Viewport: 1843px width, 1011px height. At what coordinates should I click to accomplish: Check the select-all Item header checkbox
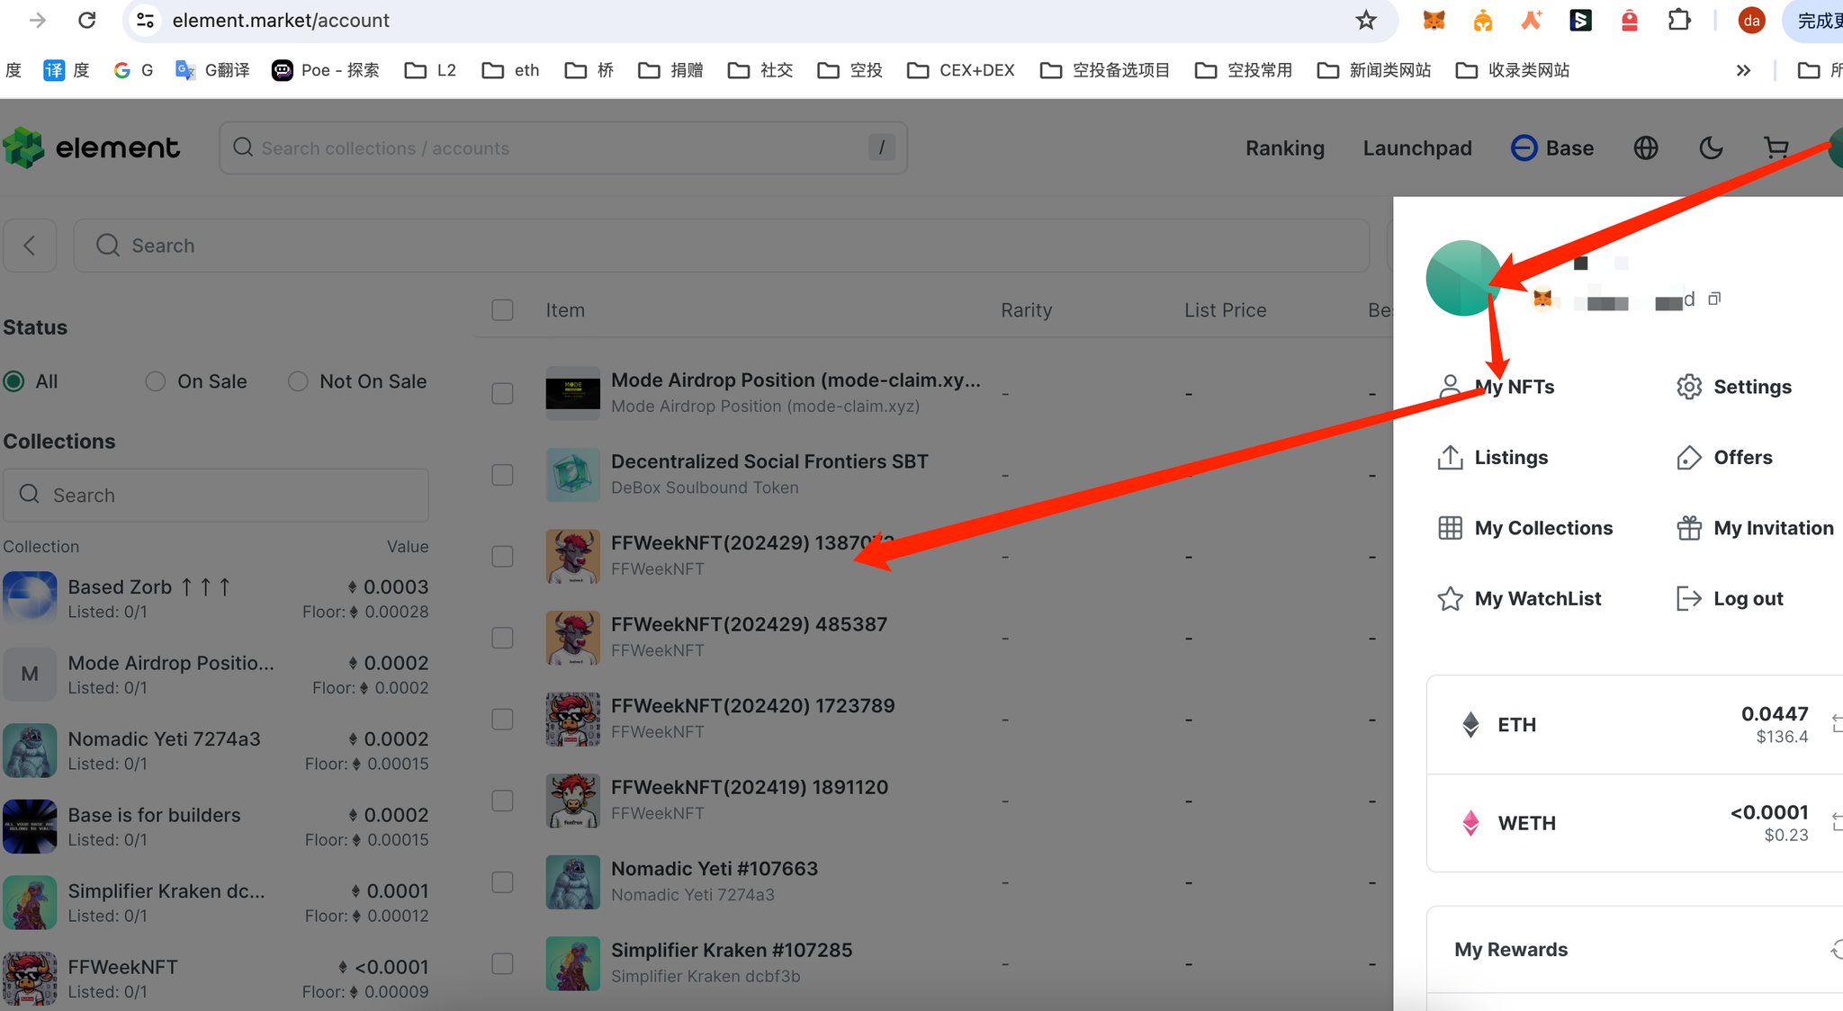pyautogui.click(x=503, y=310)
